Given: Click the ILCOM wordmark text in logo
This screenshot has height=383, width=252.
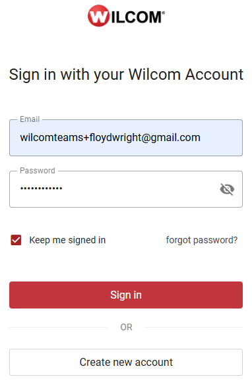Looking at the screenshot, I should pyautogui.click(x=138, y=17).
